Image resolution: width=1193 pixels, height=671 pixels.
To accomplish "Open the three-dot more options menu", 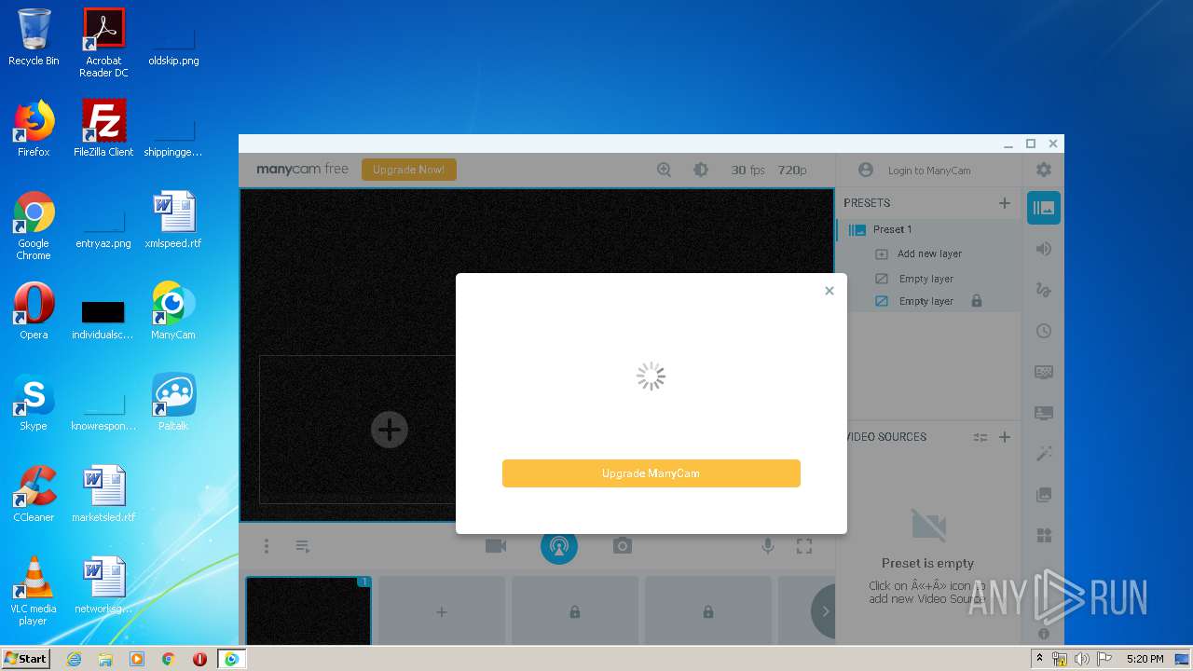I will 267,546.
